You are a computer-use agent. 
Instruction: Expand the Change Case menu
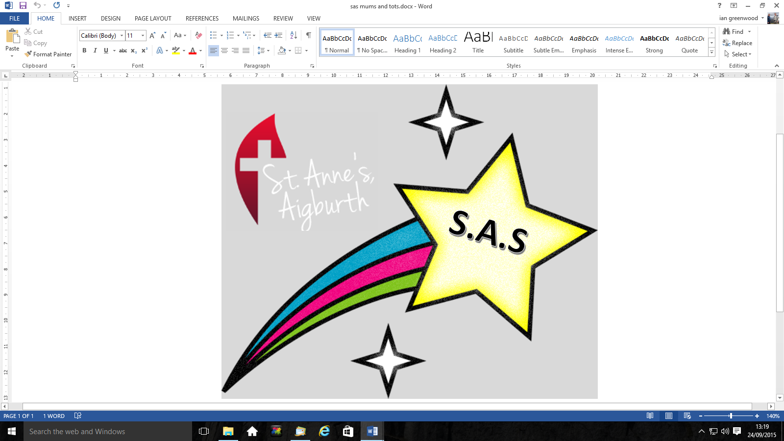[180, 35]
